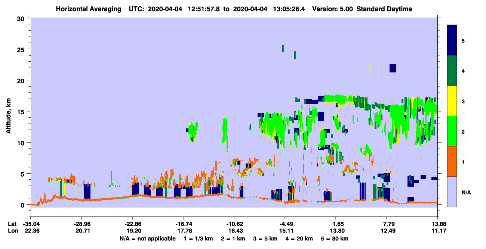
Task: Click the lavender N/A color swatch
Action: 452,192
